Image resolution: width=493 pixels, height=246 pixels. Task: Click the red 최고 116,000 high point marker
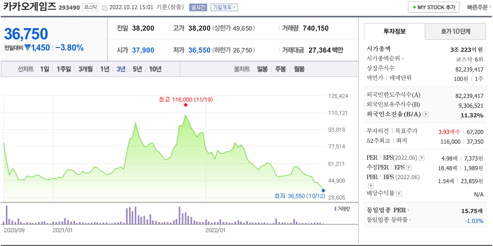point(186,105)
